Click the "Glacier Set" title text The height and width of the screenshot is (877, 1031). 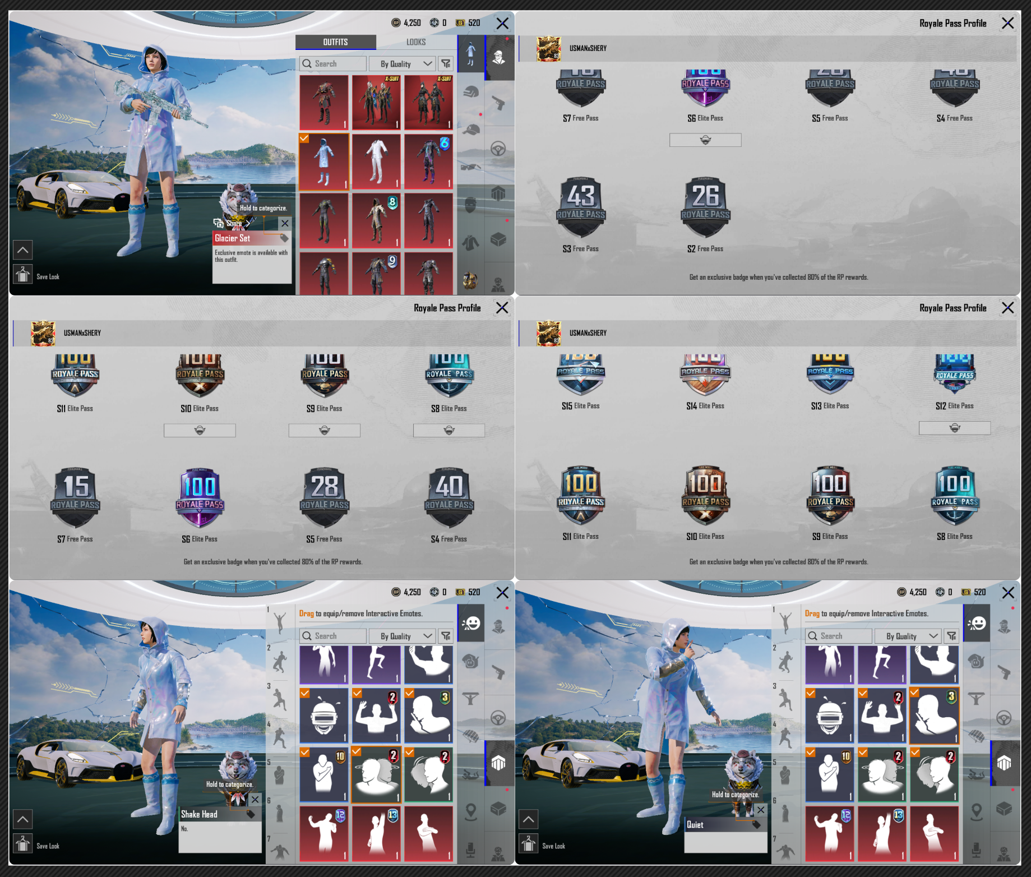click(233, 238)
